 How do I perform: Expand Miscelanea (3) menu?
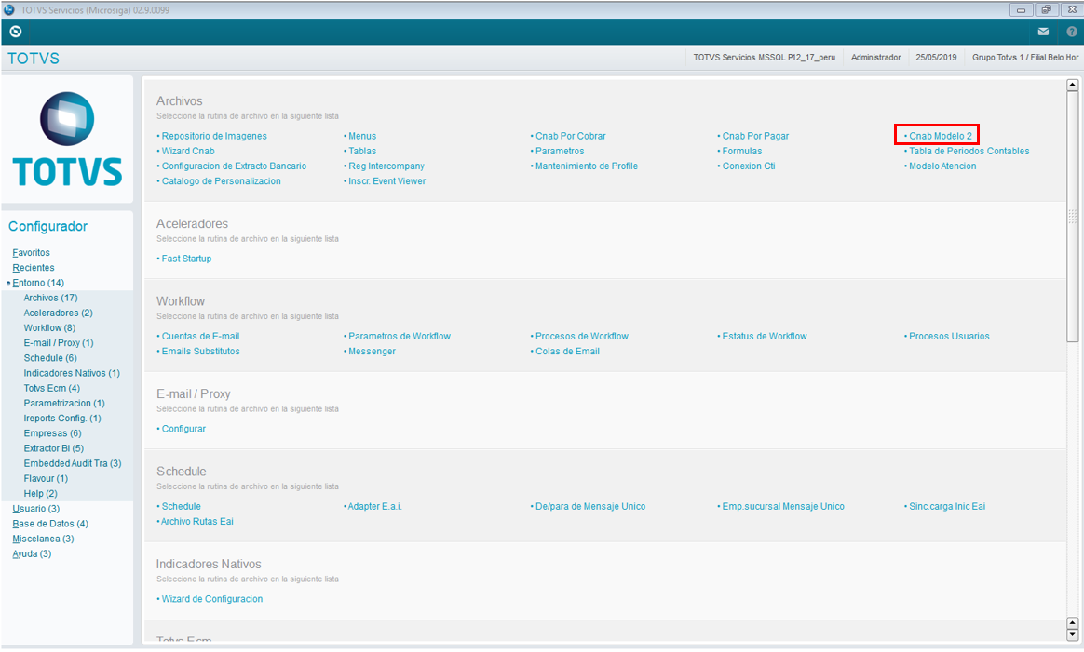43,539
